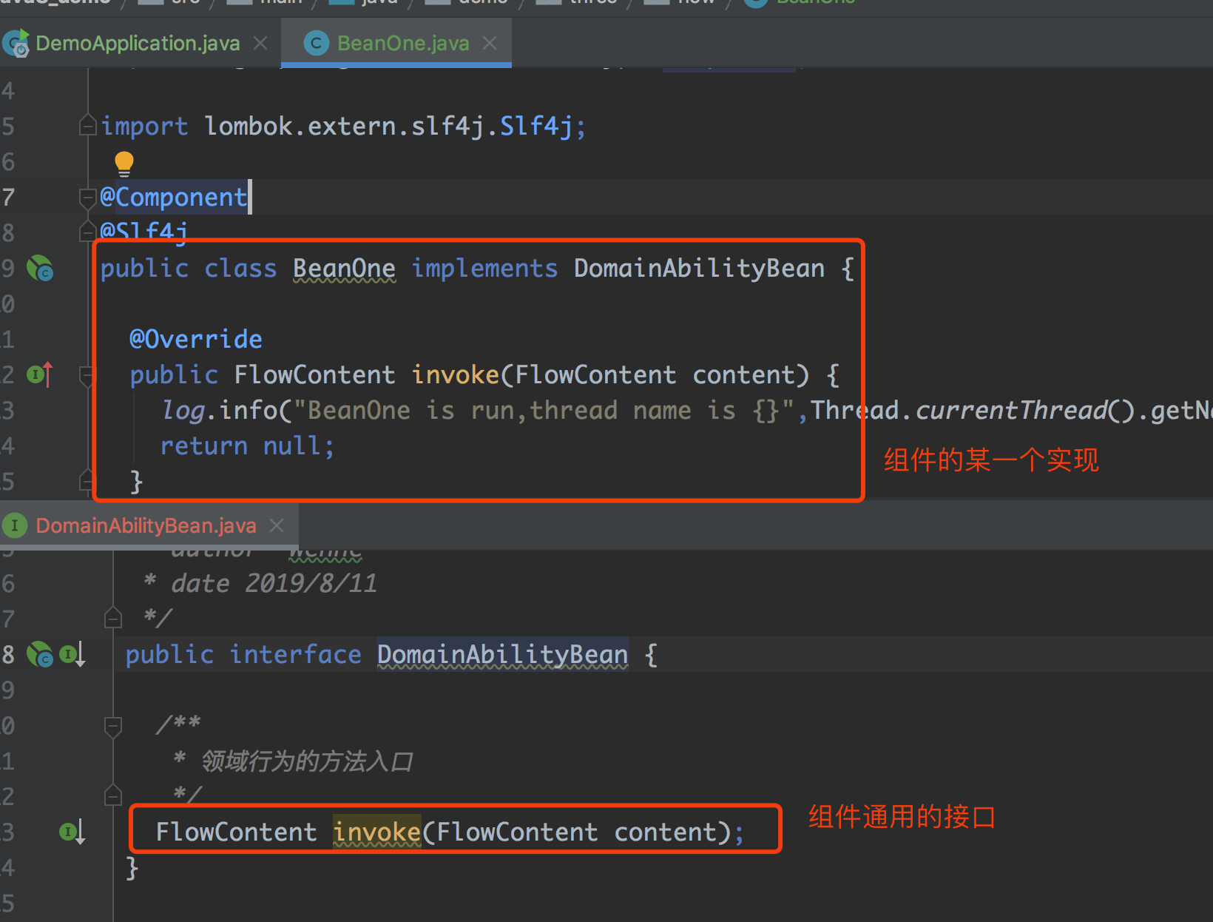Click DomainAbilityBean in implements clause

point(699,269)
